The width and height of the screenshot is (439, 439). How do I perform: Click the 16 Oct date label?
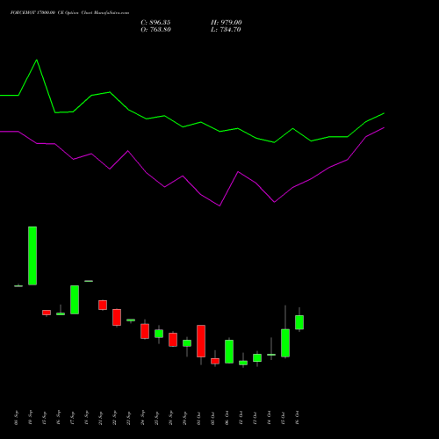298,418
